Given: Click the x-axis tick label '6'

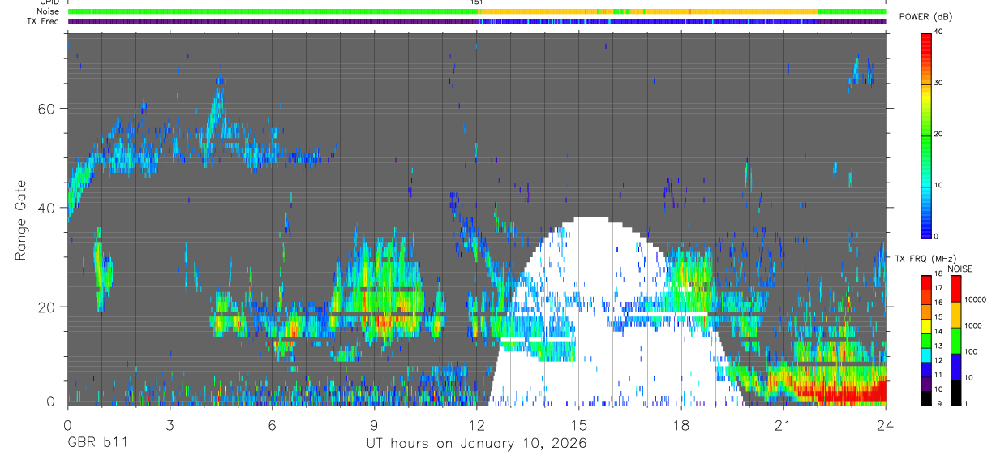Looking at the screenshot, I should [x=272, y=425].
